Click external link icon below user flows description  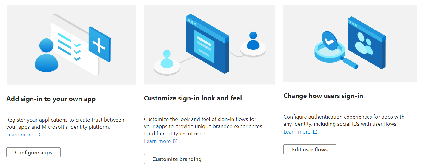pos(315,132)
